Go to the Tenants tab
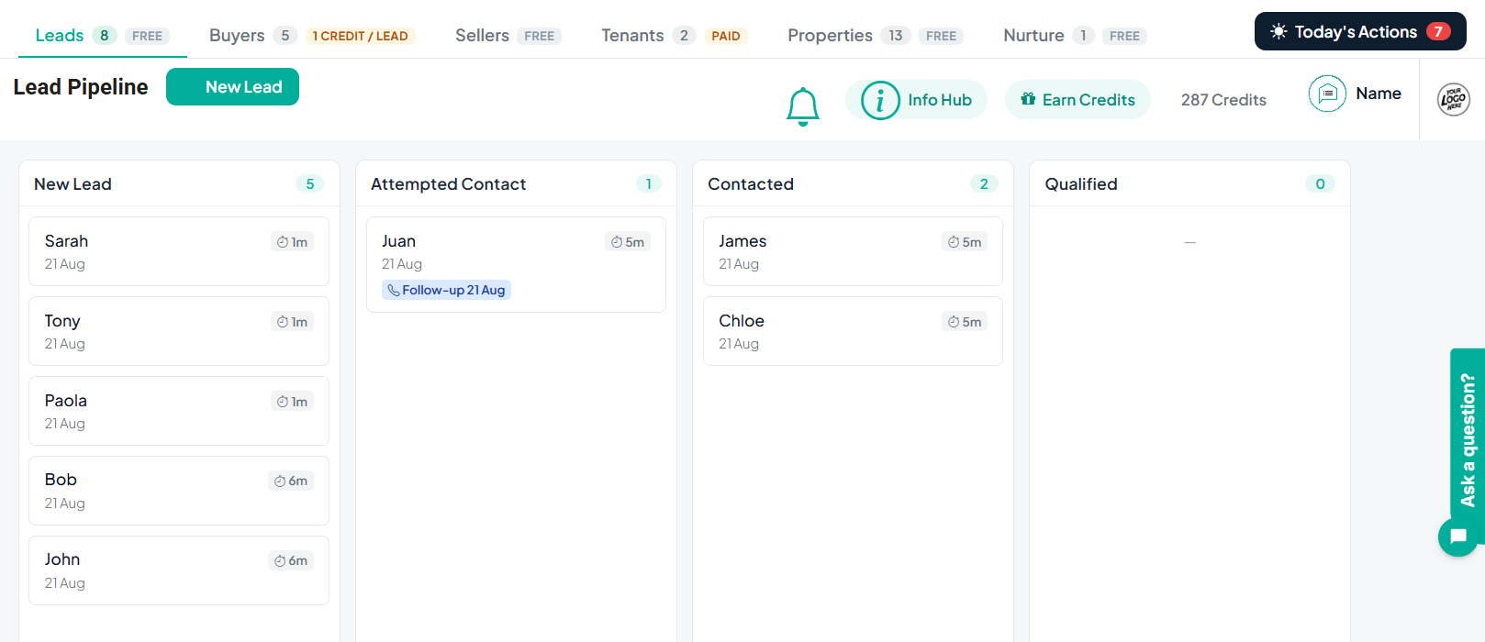 point(674,36)
